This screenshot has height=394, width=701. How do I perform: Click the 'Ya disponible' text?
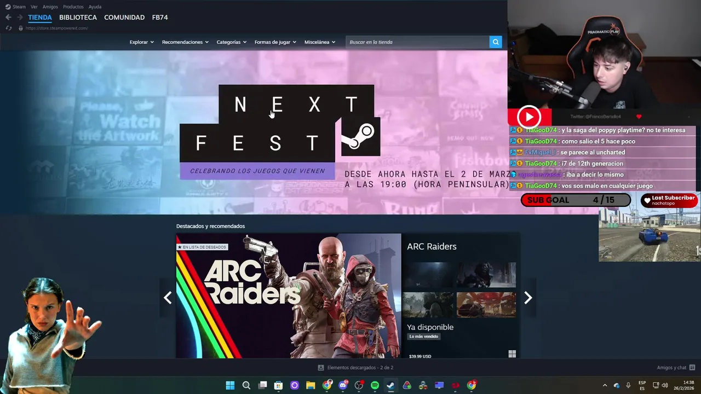click(430, 327)
